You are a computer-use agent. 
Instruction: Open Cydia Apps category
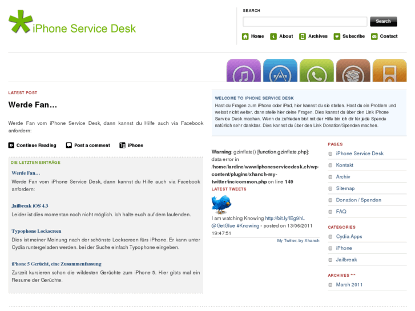[349, 237]
